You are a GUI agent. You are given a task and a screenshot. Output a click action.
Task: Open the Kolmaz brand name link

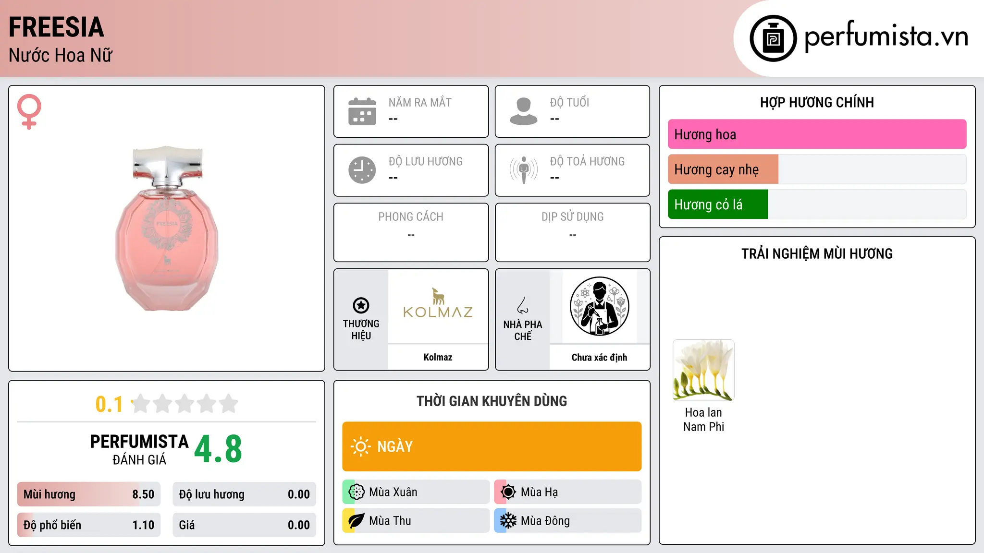tap(438, 357)
